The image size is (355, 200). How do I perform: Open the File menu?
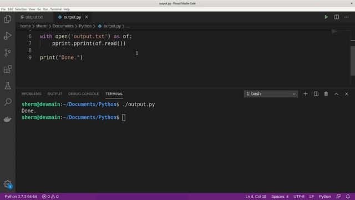[x=3, y=9]
